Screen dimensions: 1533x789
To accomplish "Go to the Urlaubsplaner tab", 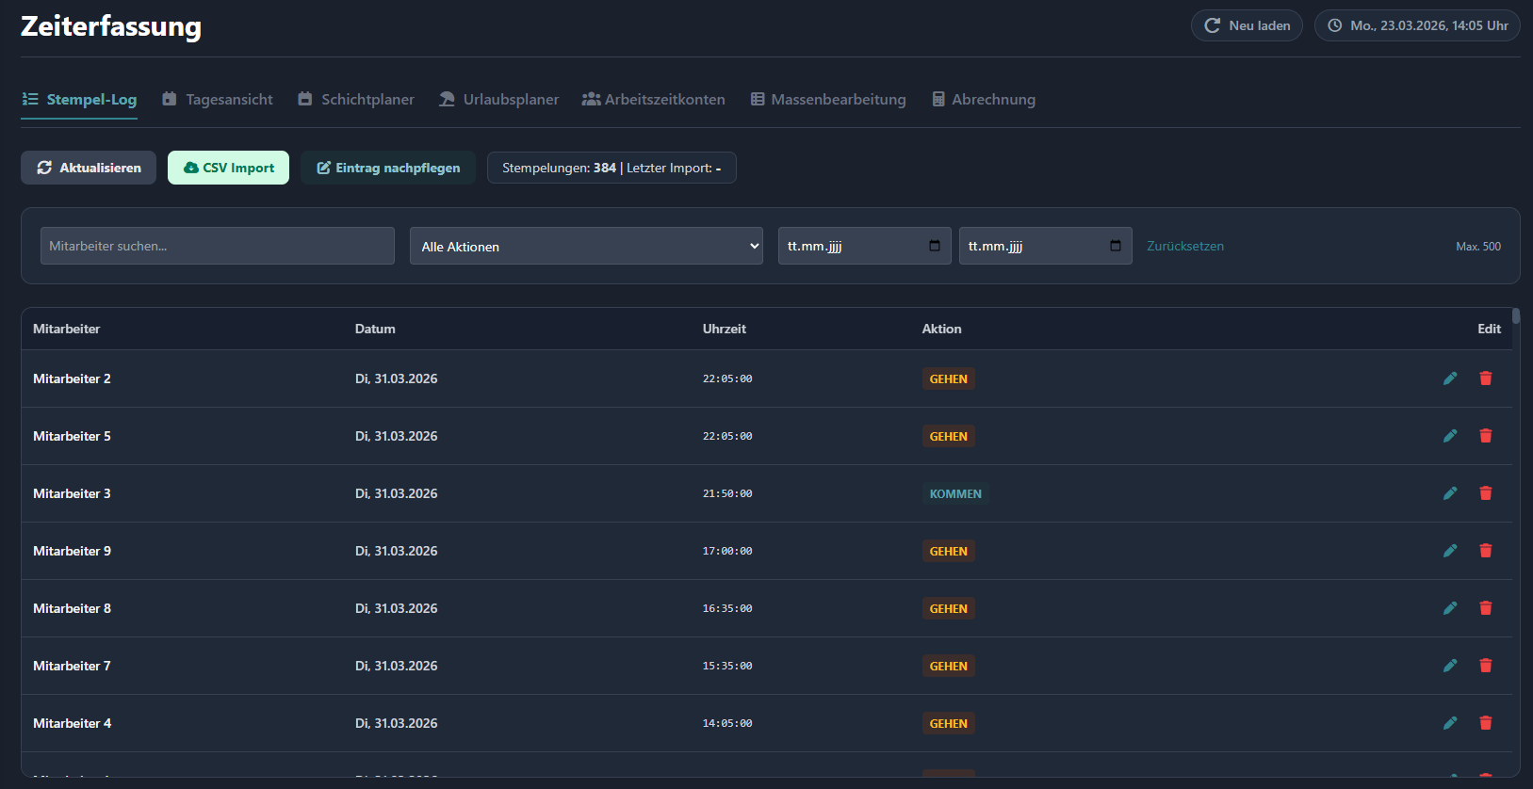I will click(x=499, y=99).
